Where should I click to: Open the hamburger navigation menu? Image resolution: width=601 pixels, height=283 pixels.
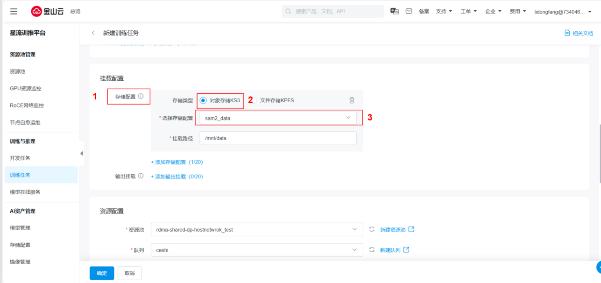[14, 11]
